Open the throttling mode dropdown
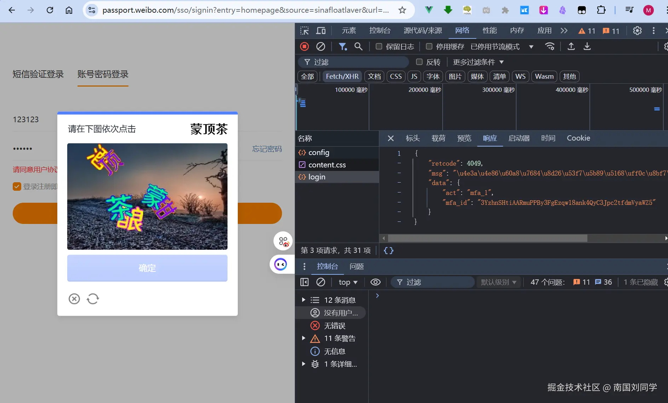The image size is (668, 403). click(x=502, y=47)
